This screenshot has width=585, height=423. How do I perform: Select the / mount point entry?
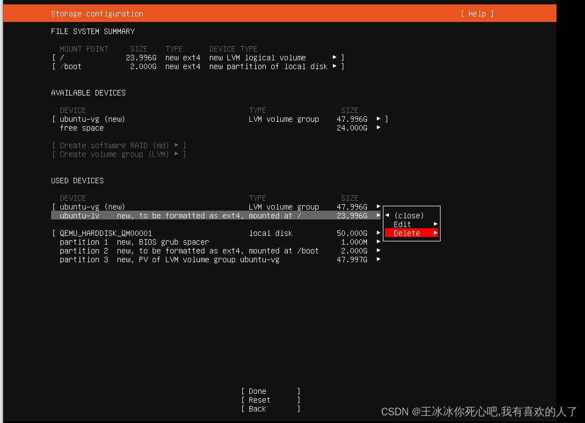tap(198, 58)
